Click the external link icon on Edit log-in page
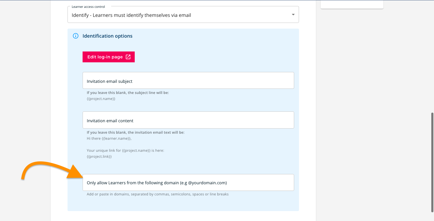This screenshot has height=221, width=434. (128, 57)
